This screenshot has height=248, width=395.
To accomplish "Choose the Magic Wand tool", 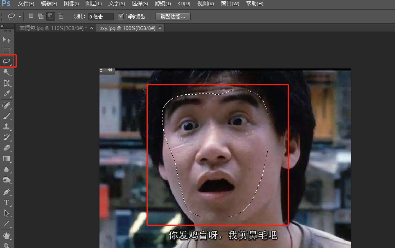I will (x=7, y=72).
